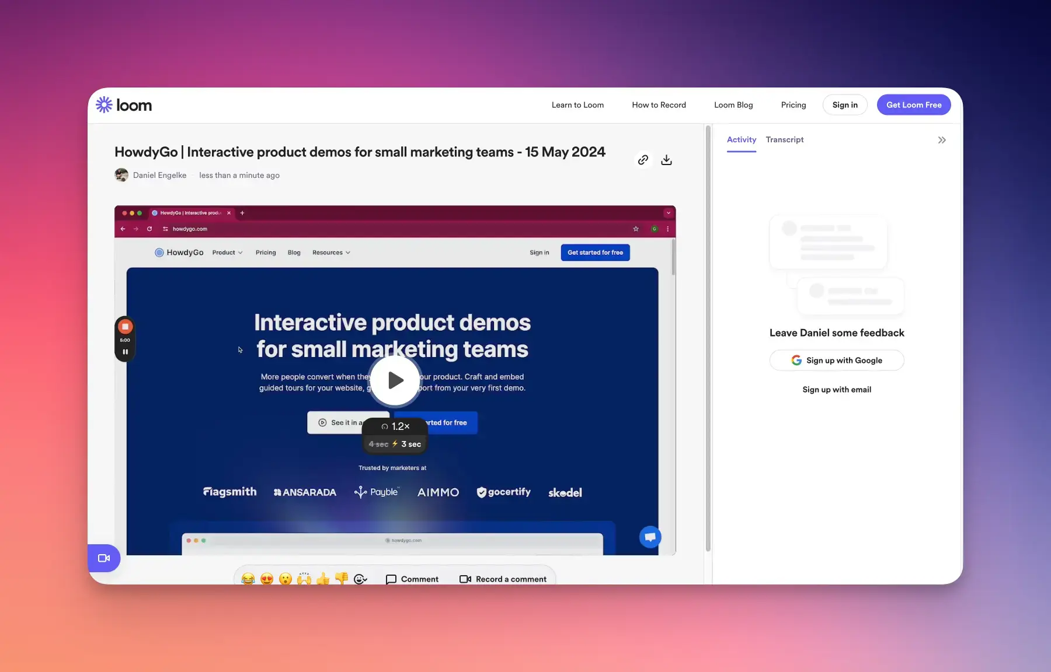Image resolution: width=1051 pixels, height=672 pixels.
Task: Click 'Leave Daniel some feedback' heading
Action: click(x=837, y=333)
